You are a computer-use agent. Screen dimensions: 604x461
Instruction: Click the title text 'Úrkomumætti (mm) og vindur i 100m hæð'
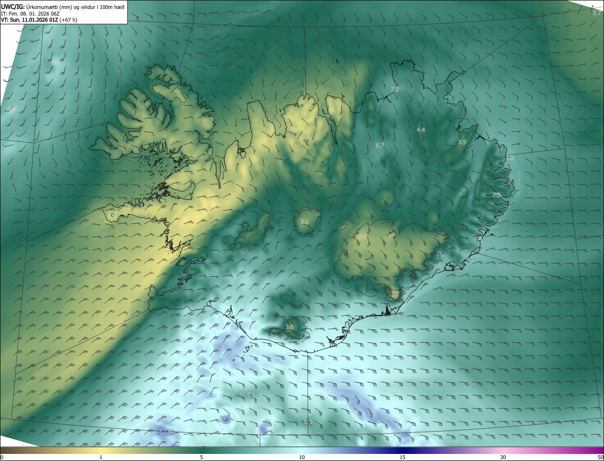[75, 7]
